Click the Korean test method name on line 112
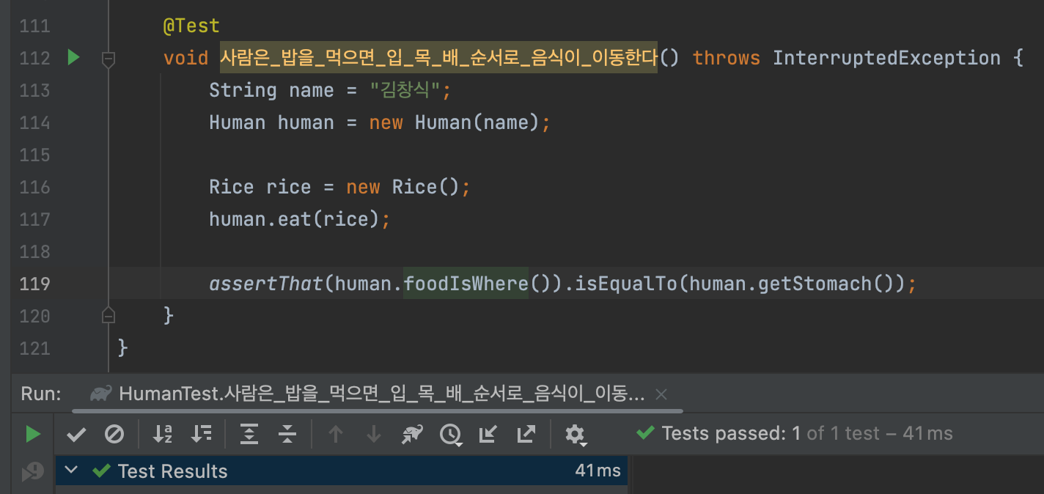Screen dimensions: 1044x494 click(438, 58)
